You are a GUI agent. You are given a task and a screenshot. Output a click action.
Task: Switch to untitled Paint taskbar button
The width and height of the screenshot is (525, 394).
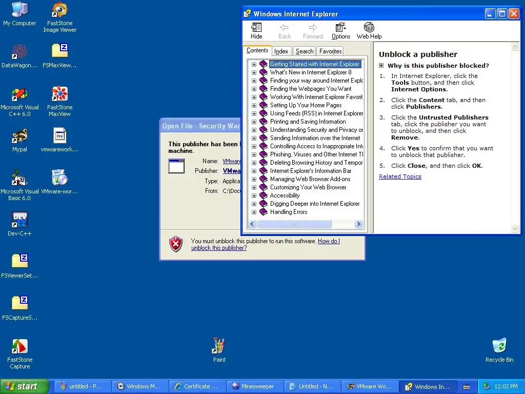[x=83, y=386]
